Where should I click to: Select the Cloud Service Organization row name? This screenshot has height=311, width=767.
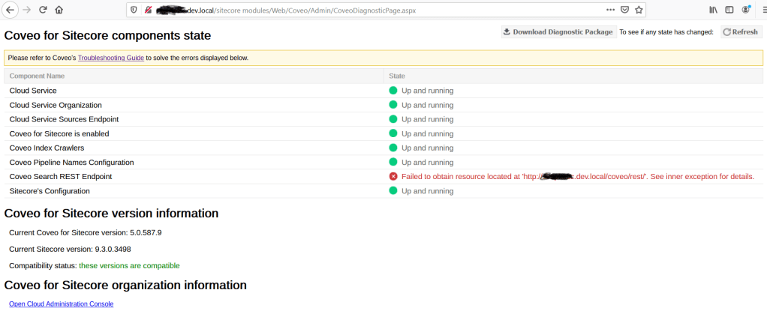(x=56, y=105)
